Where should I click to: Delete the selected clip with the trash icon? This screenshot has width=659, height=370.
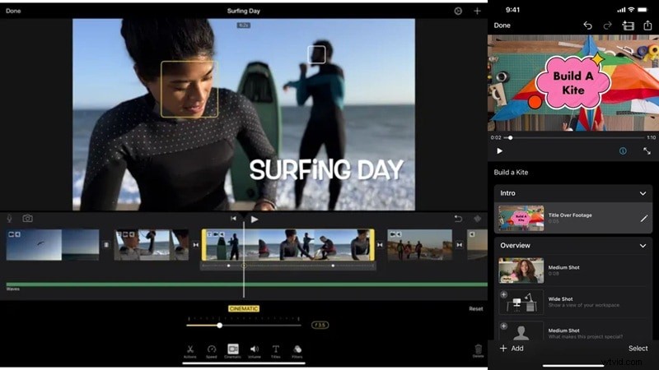479,350
